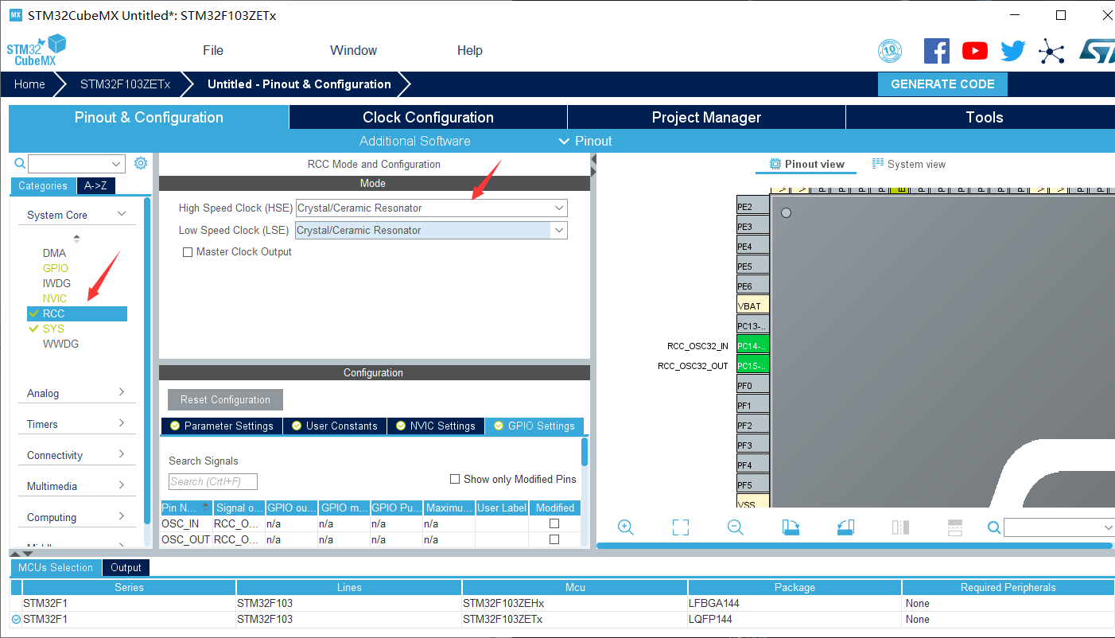Check Show only Modified Pins

455,479
